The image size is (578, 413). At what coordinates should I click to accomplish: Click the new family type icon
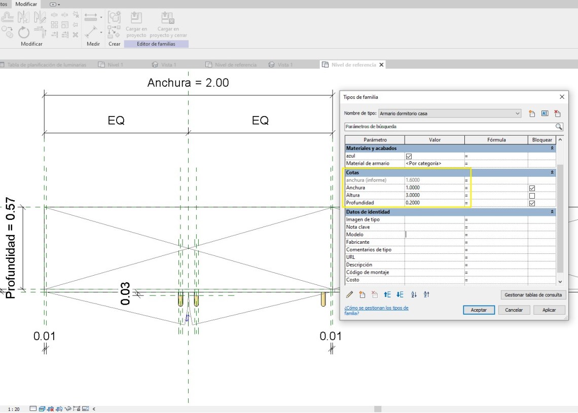[x=532, y=114]
